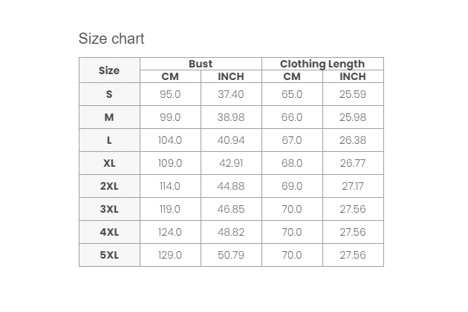Click the 95.0 bust cell
This screenshot has height=312, width=468.
pyautogui.click(x=170, y=94)
